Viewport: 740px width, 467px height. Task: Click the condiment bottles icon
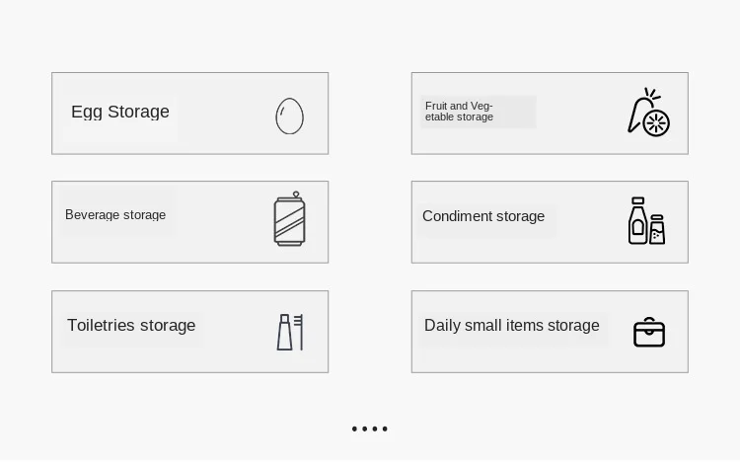[x=646, y=220]
